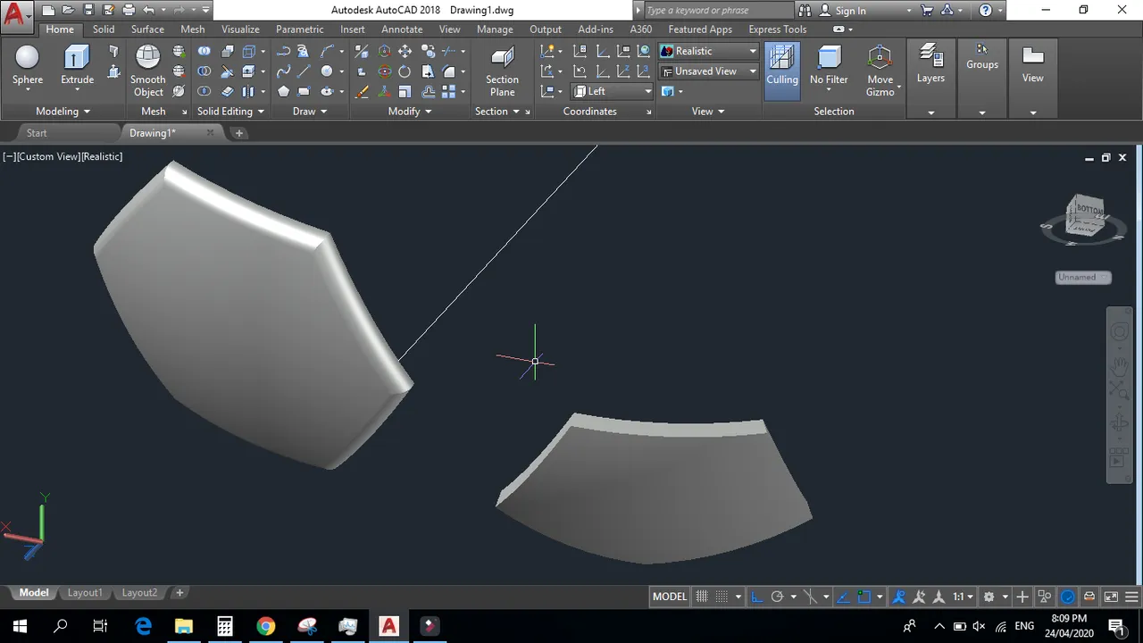Click the Unnamed UCS label under ViewCube
Viewport: 1143px width, 643px height.
click(x=1082, y=278)
